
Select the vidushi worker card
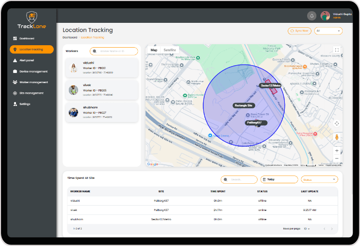coord(102,68)
